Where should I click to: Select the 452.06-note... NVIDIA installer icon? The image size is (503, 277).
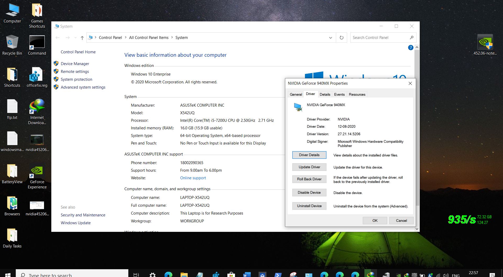tap(485, 45)
